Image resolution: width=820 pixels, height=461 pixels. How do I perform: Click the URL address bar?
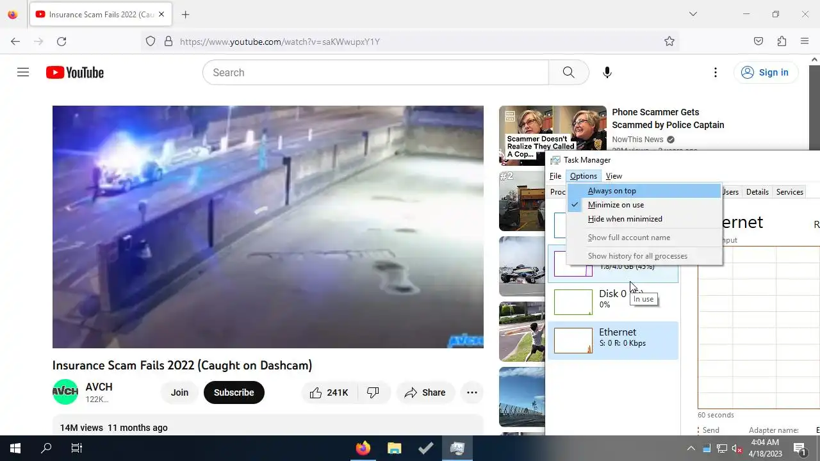410,42
